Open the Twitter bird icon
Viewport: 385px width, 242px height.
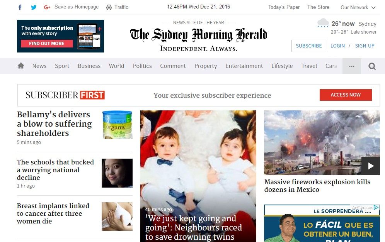point(34,7)
